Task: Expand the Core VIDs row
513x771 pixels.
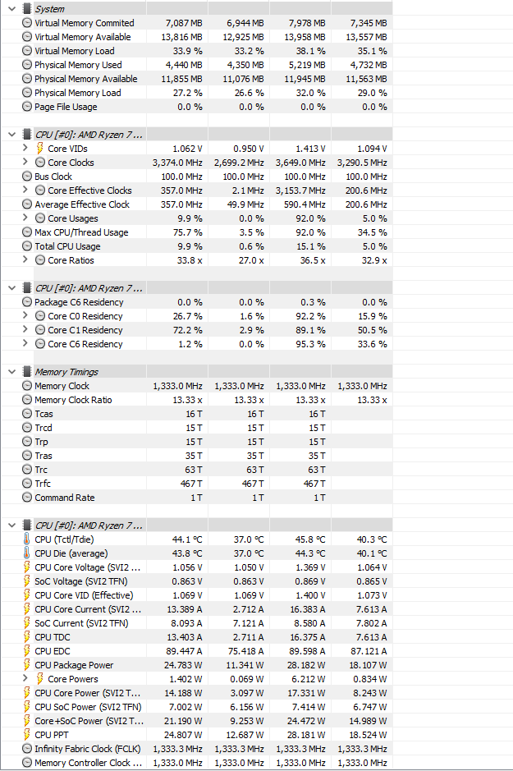Action: (x=25, y=149)
